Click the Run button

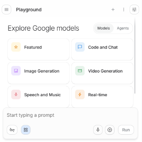[126, 130]
